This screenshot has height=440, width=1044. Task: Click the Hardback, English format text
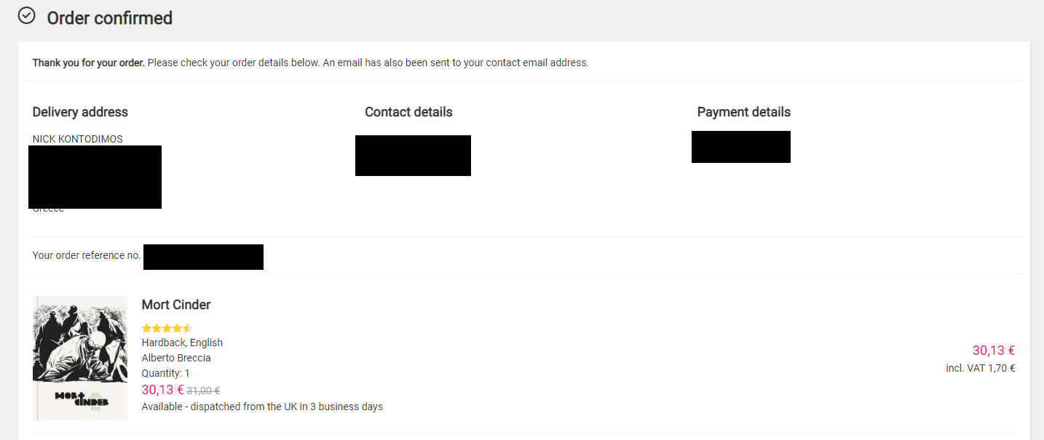tap(182, 343)
